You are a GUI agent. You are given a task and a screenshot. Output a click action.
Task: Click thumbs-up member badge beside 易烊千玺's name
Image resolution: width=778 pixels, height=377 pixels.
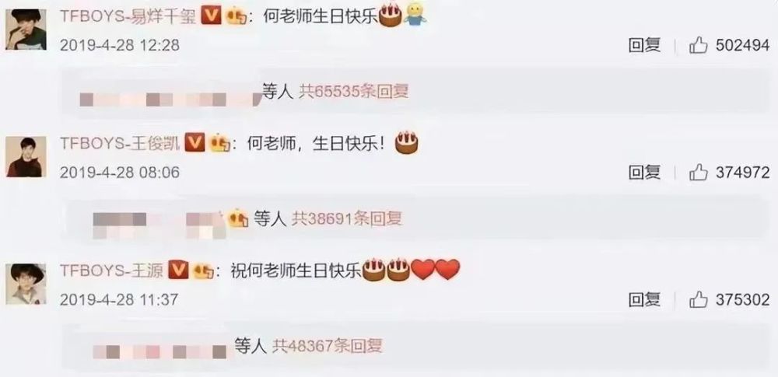pyautogui.click(x=237, y=17)
